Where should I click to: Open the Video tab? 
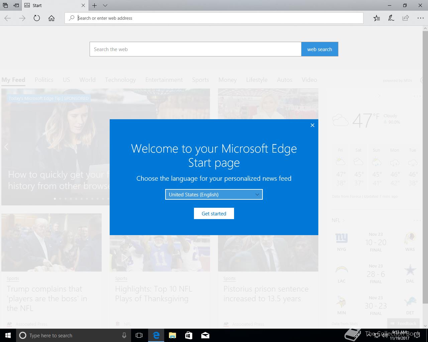click(x=309, y=80)
